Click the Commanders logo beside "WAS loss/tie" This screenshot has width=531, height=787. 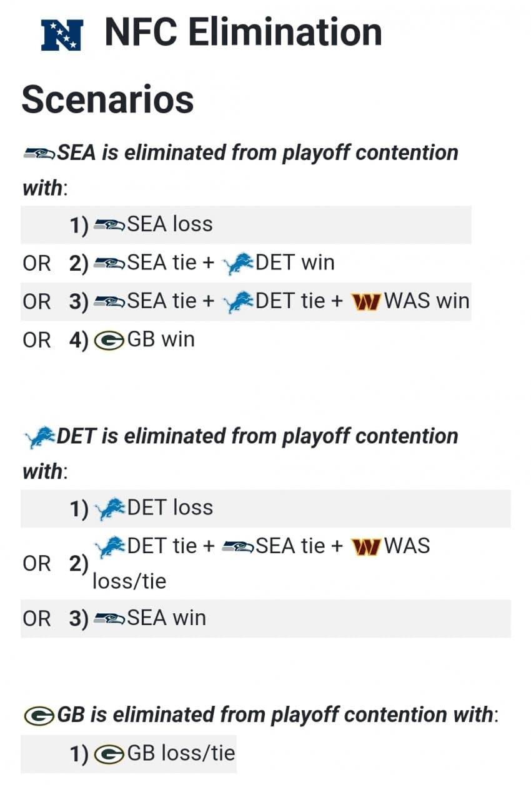click(367, 547)
